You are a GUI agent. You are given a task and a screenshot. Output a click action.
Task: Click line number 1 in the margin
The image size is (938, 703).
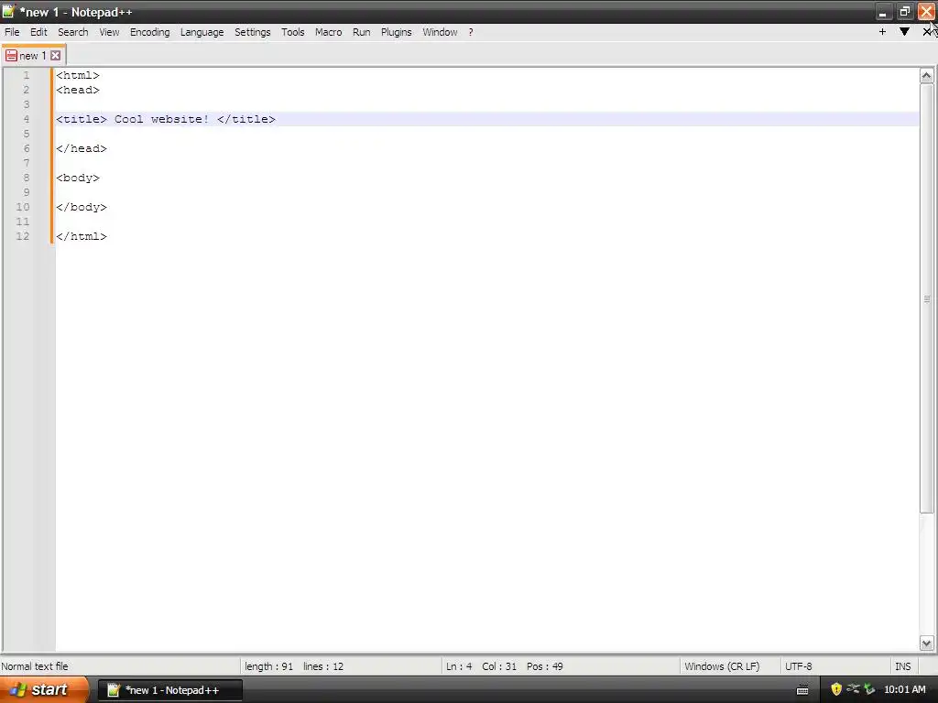pyautogui.click(x=27, y=75)
